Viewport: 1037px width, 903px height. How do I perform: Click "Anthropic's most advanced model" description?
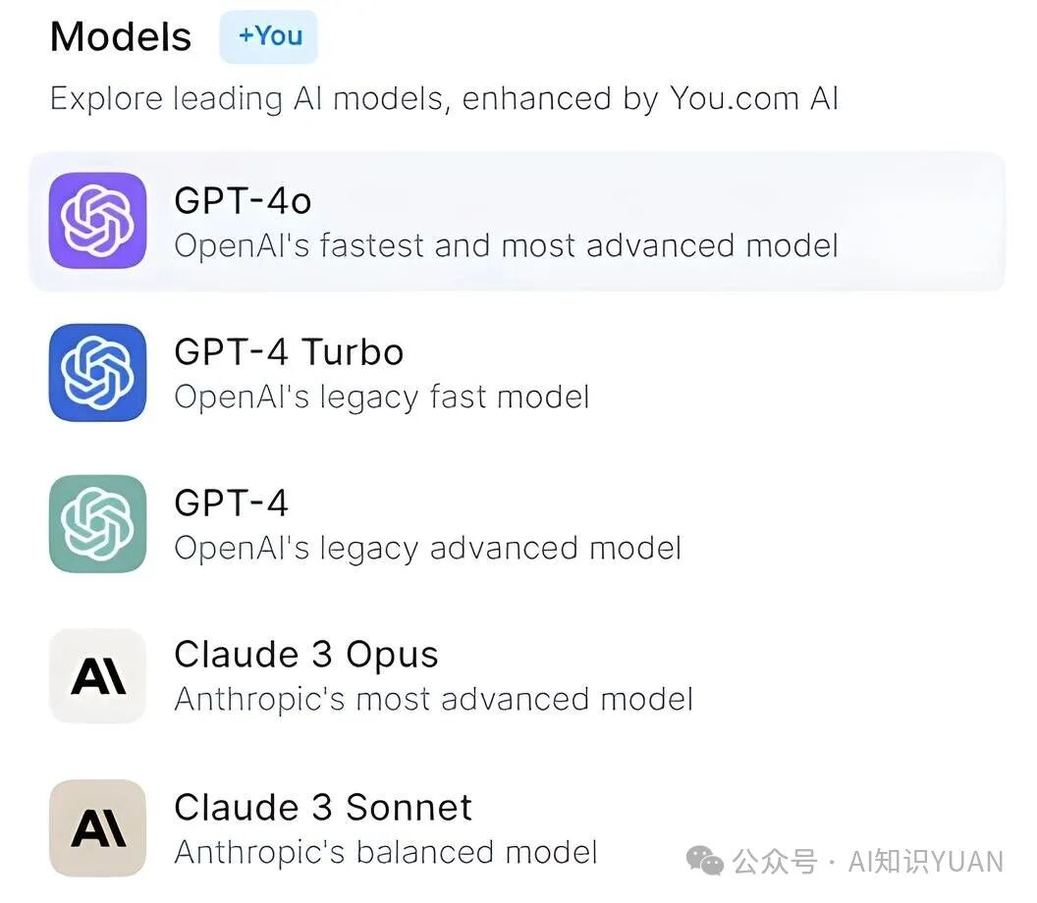[x=433, y=699]
